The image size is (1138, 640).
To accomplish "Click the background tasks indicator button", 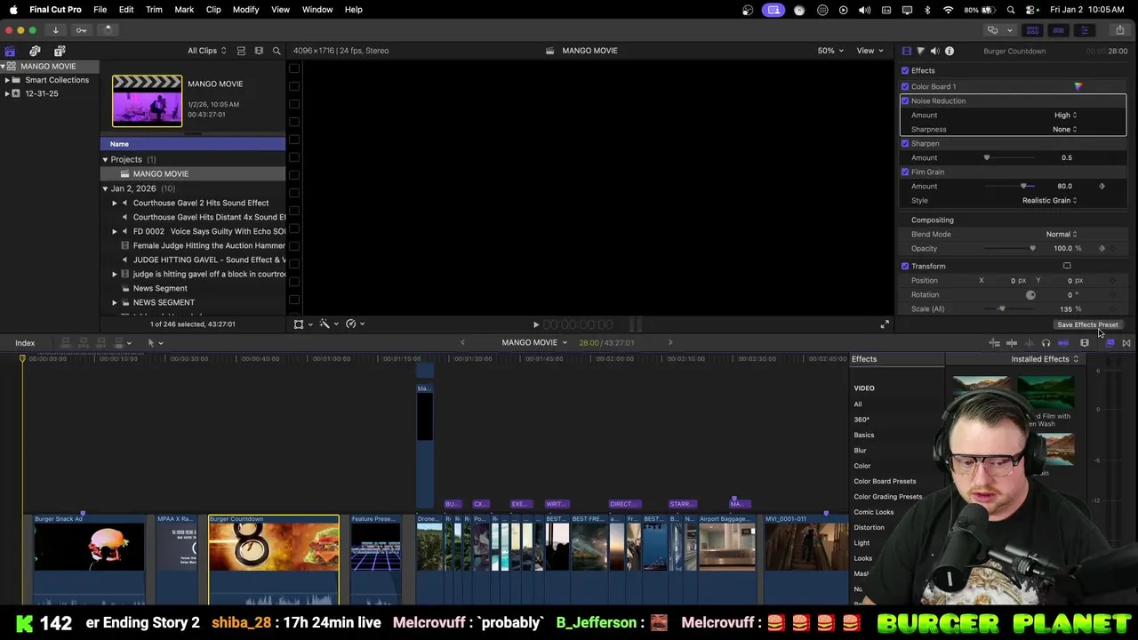I will click(x=108, y=30).
